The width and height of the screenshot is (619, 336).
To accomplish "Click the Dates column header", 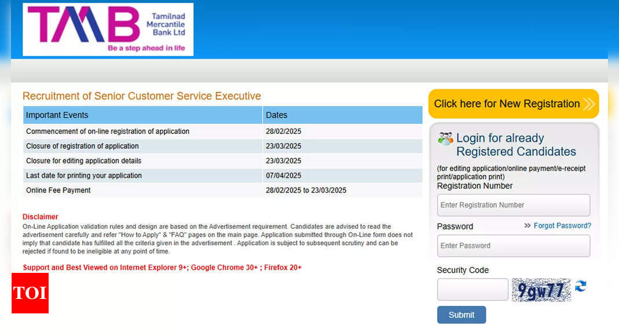I will 343,115.
